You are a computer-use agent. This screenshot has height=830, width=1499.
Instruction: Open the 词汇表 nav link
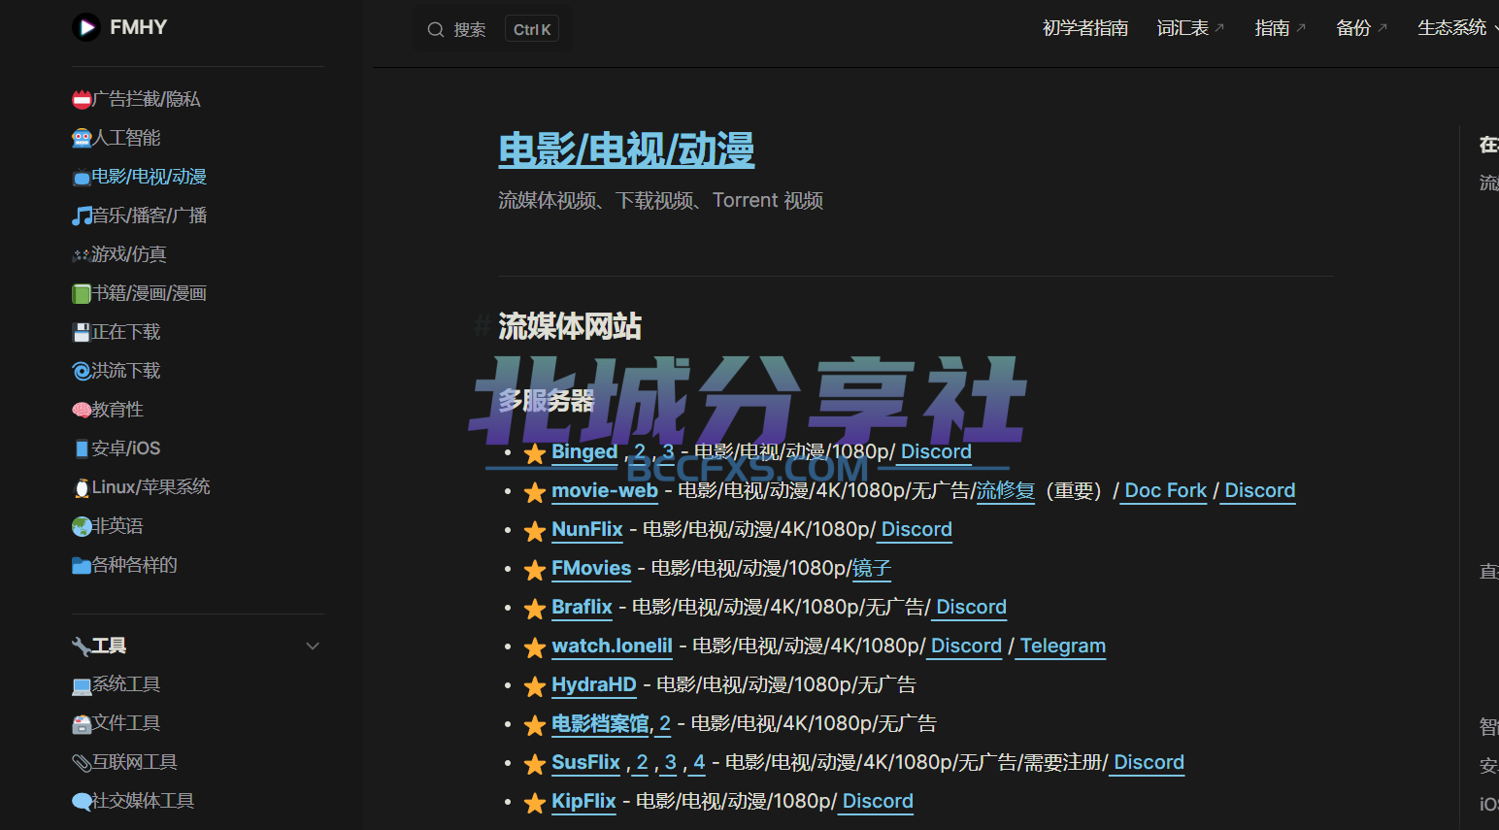(1190, 28)
